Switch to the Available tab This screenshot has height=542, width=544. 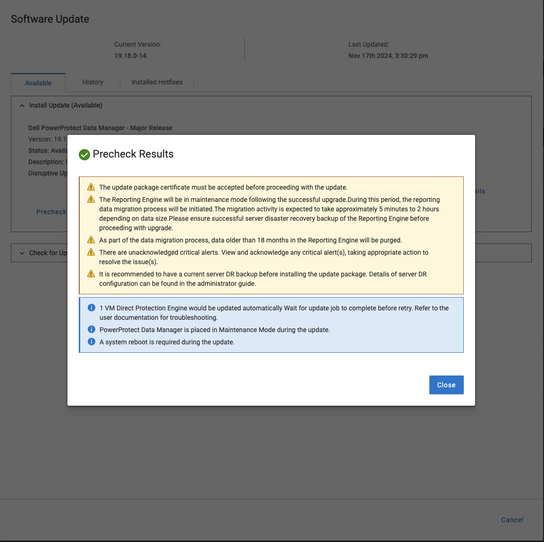38,83
